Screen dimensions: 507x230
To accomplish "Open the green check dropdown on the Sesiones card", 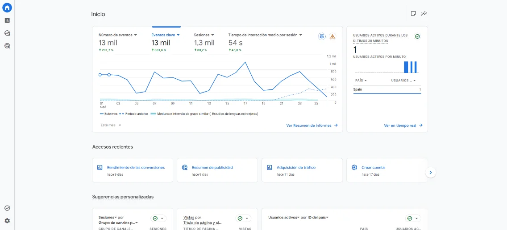I will [x=158, y=218].
